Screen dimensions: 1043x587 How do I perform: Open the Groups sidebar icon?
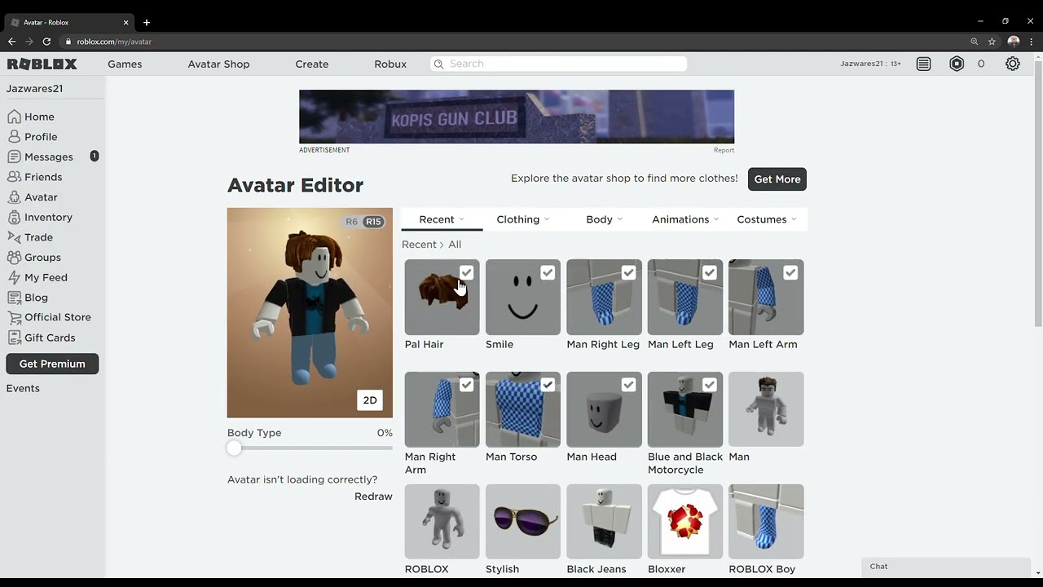pyautogui.click(x=14, y=258)
